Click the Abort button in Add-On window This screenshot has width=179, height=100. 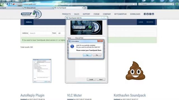(101, 79)
